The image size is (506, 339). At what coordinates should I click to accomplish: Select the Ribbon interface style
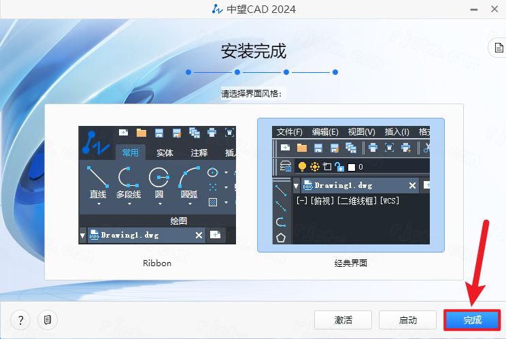(x=157, y=184)
